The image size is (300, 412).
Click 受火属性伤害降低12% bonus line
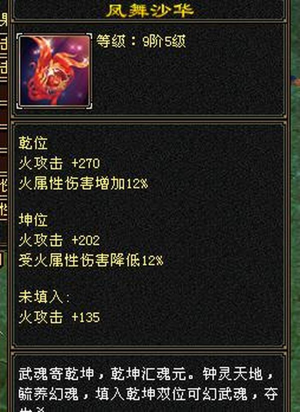tap(91, 261)
